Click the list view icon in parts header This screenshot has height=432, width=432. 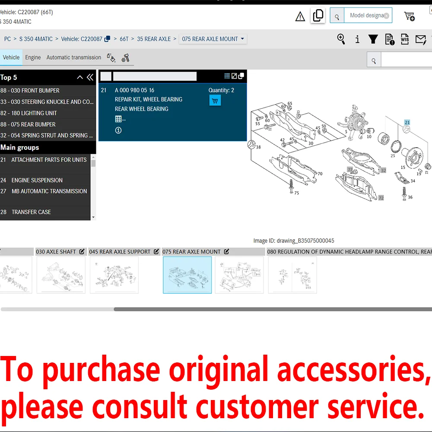point(227,76)
